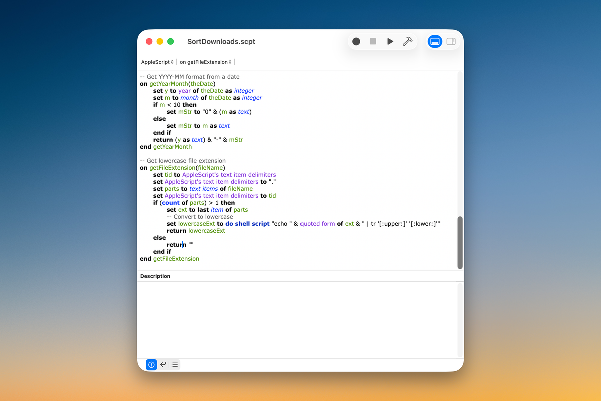Expand the getFileExtension handler navigation popup
The image size is (601, 401).
206,62
